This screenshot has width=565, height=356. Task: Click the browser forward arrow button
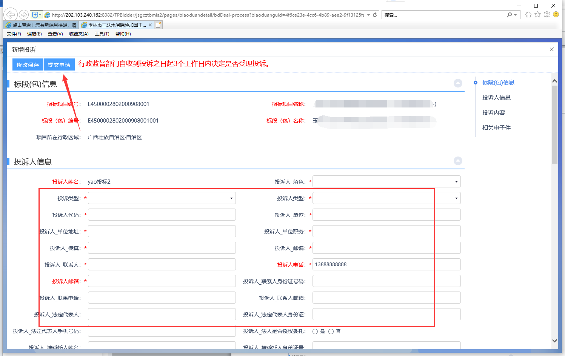(x=23, y=15)
